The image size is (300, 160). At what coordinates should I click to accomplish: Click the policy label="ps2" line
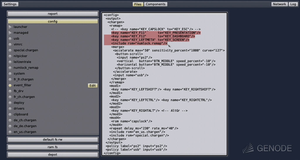137,146
